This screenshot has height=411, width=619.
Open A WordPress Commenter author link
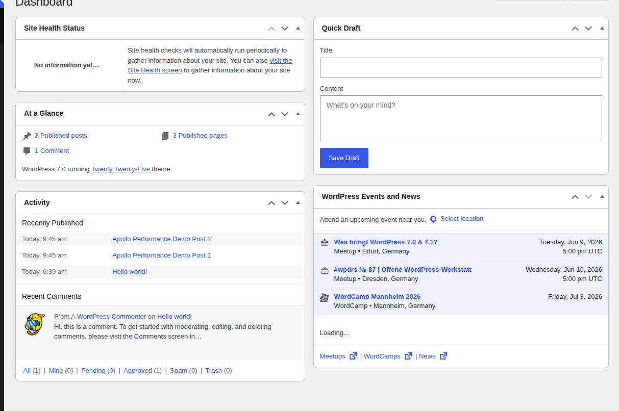coord(109,317)
